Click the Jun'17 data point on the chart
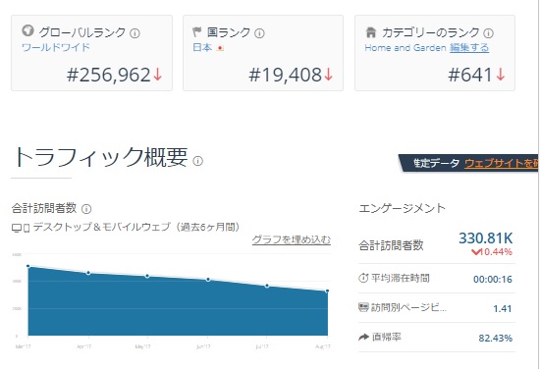 pos(208,280)
